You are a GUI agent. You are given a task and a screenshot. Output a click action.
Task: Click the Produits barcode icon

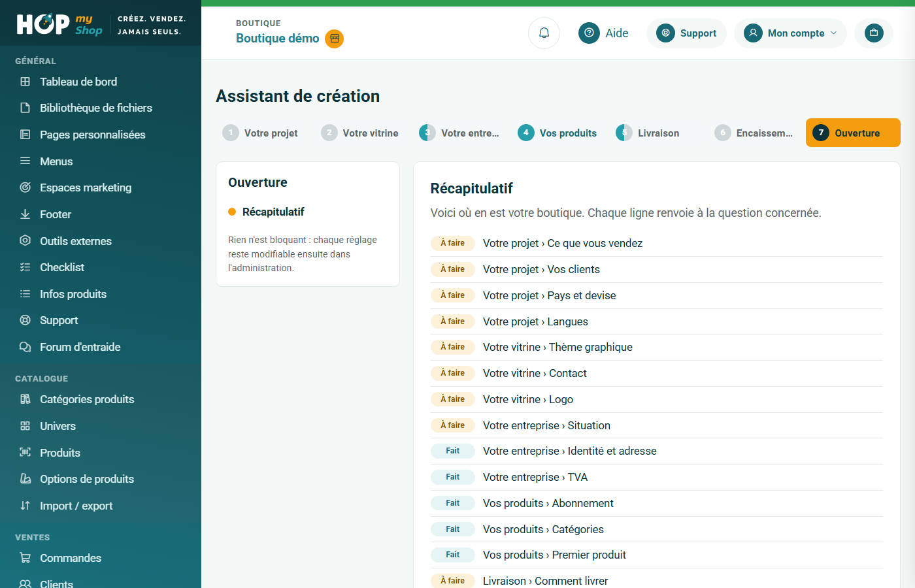[25, 452]
